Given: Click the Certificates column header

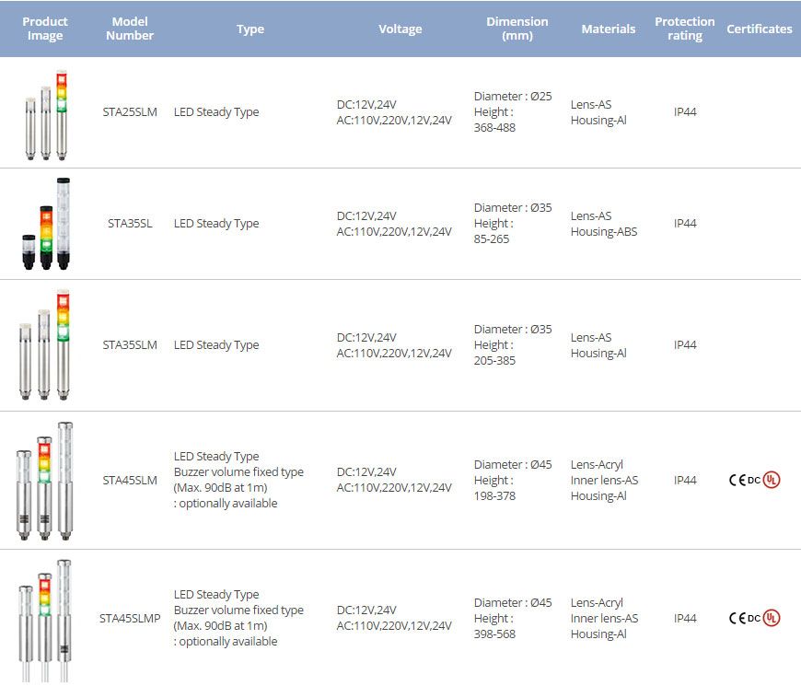Looking at the screenshot, I should click(x=759, y=29).
